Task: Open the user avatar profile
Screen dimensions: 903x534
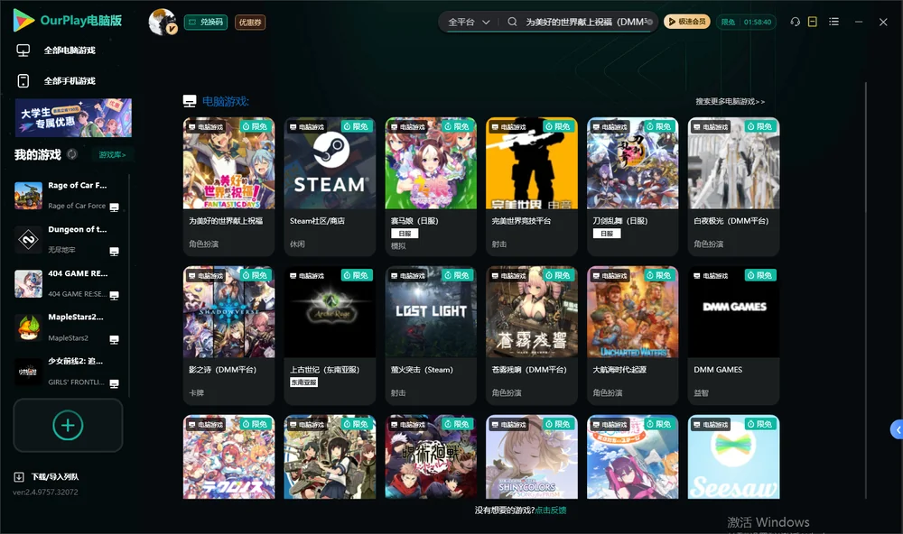Action: point(163,22)
